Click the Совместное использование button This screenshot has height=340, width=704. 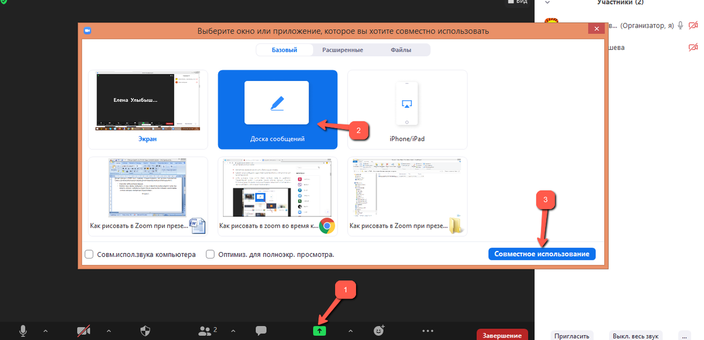click(541, 254)
